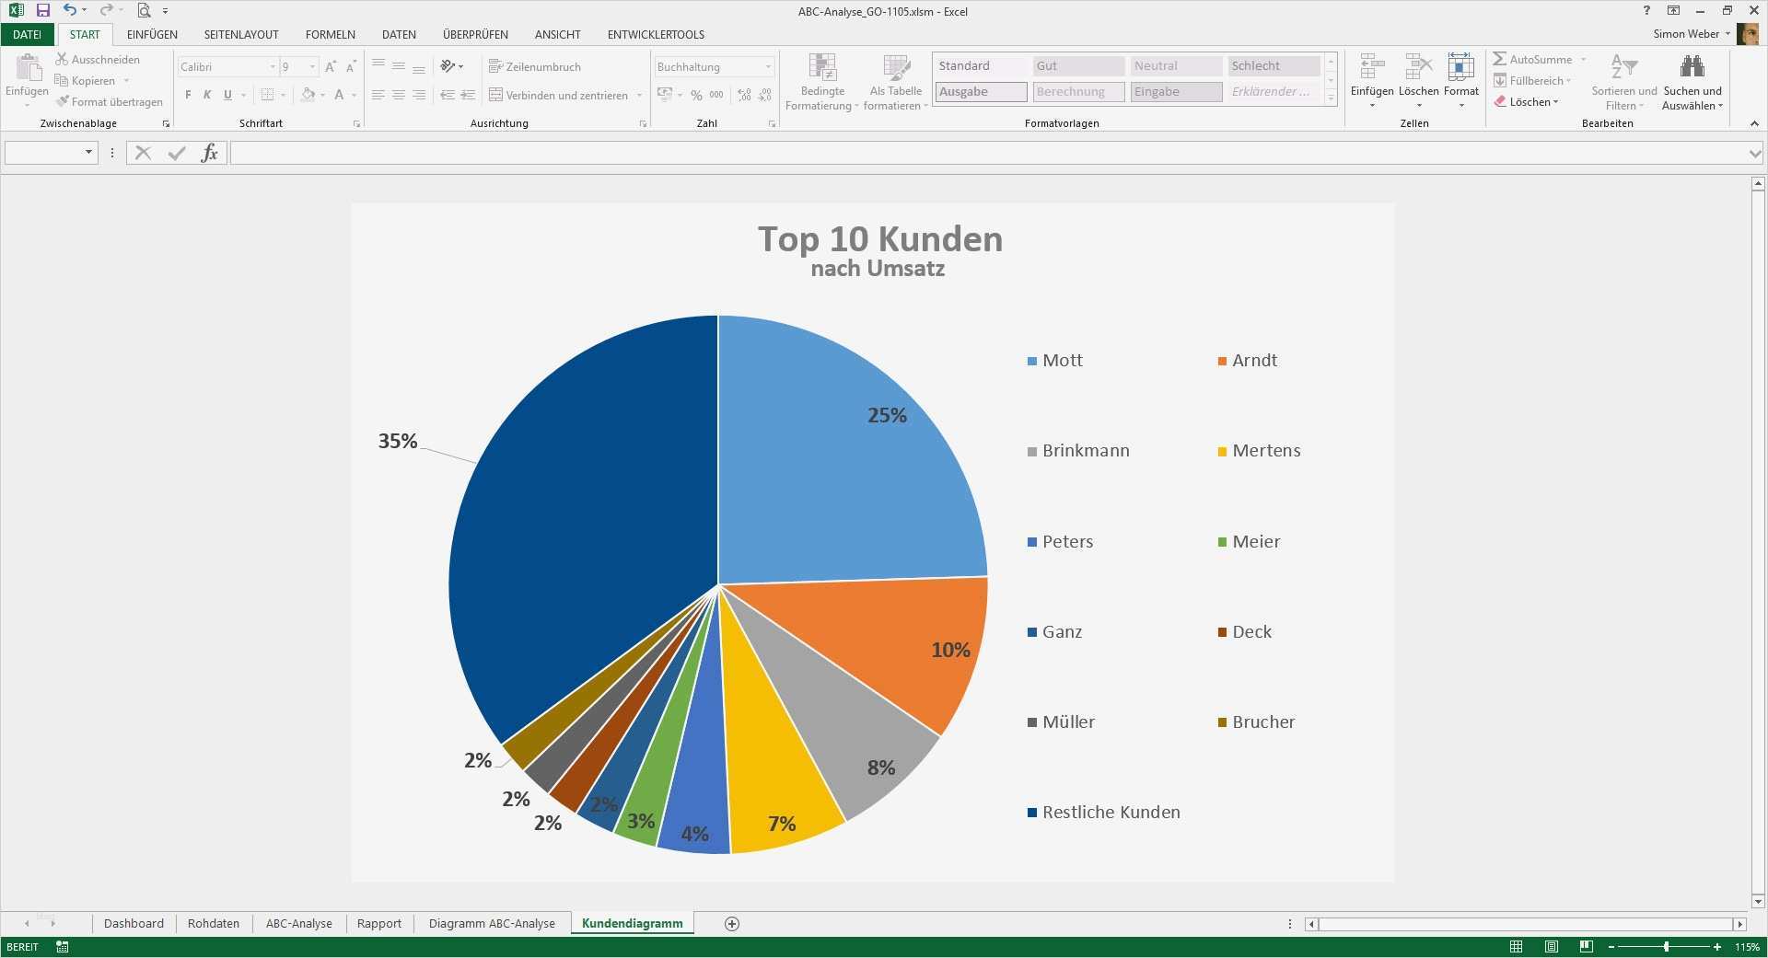Add a new worksheet with the plus button
1768x958 pixels.
(730, 923)
